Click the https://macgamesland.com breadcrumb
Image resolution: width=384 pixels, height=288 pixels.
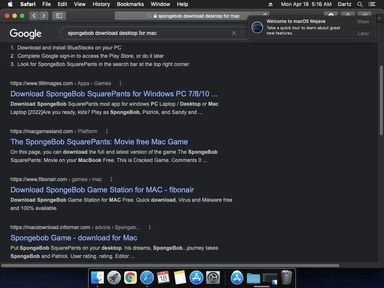(x=42, y=131)
